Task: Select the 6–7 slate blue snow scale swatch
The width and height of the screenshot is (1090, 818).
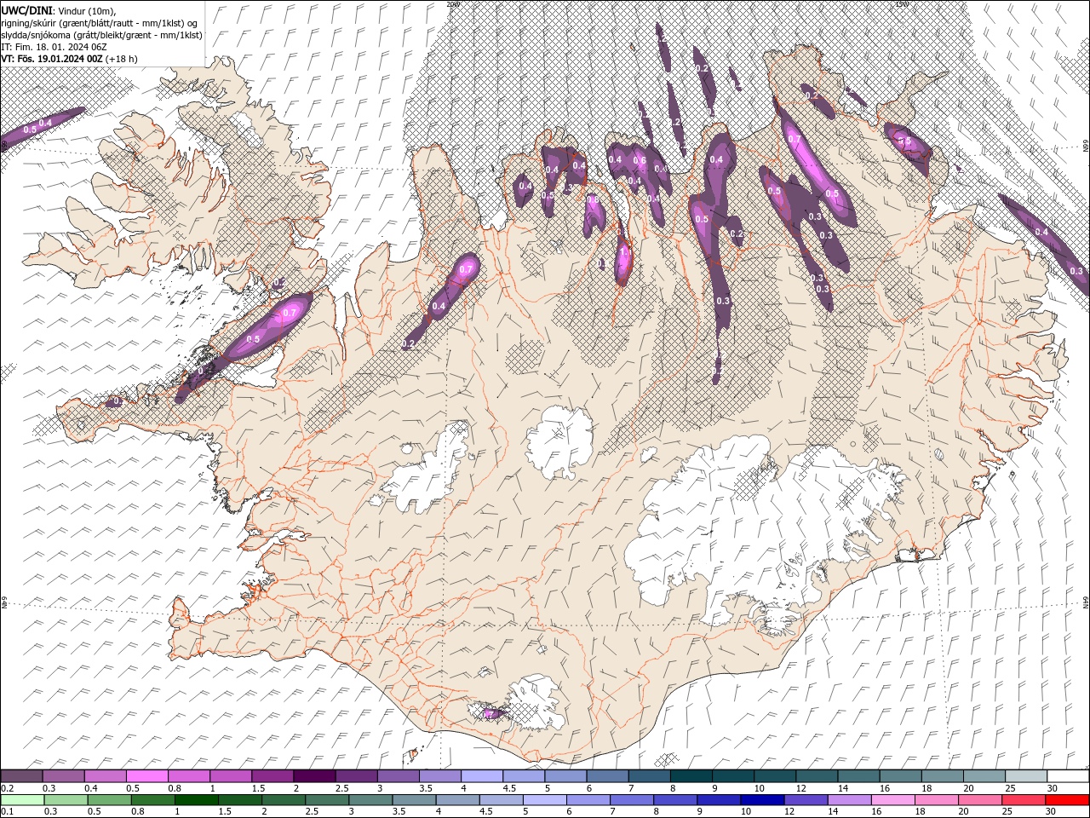Action: pyautogui.click(x=608, y=776)
